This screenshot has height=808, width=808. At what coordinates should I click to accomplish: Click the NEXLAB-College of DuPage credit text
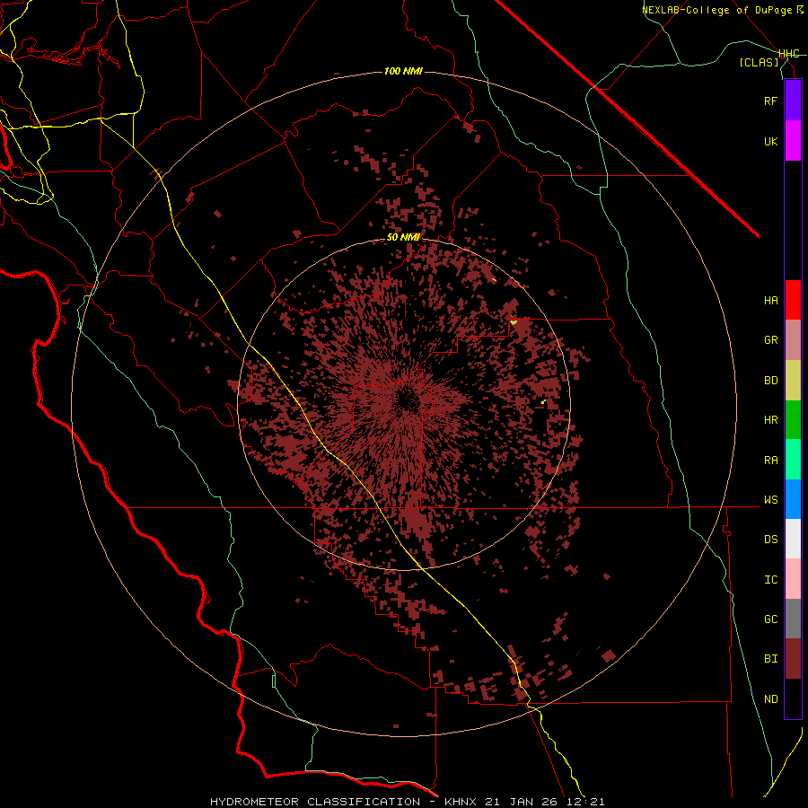pos(716,10)
